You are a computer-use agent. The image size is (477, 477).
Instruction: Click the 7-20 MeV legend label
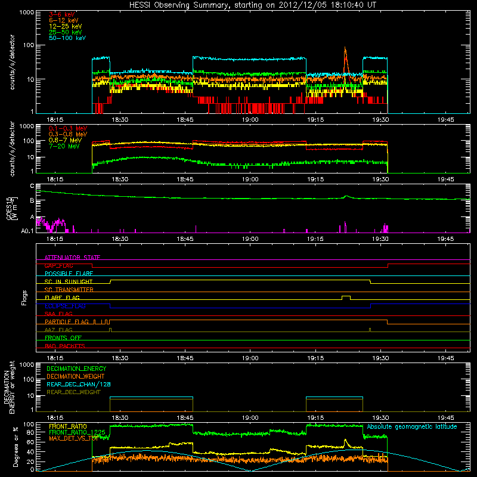click(x=64, y=146)
